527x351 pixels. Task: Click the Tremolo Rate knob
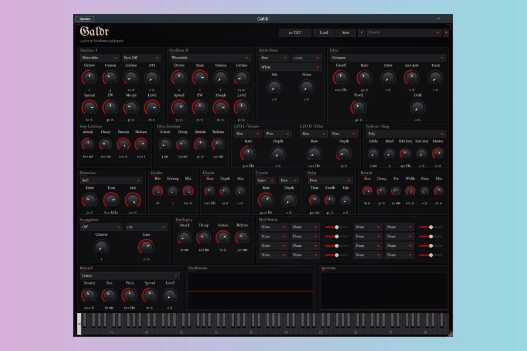coord(265,200)
